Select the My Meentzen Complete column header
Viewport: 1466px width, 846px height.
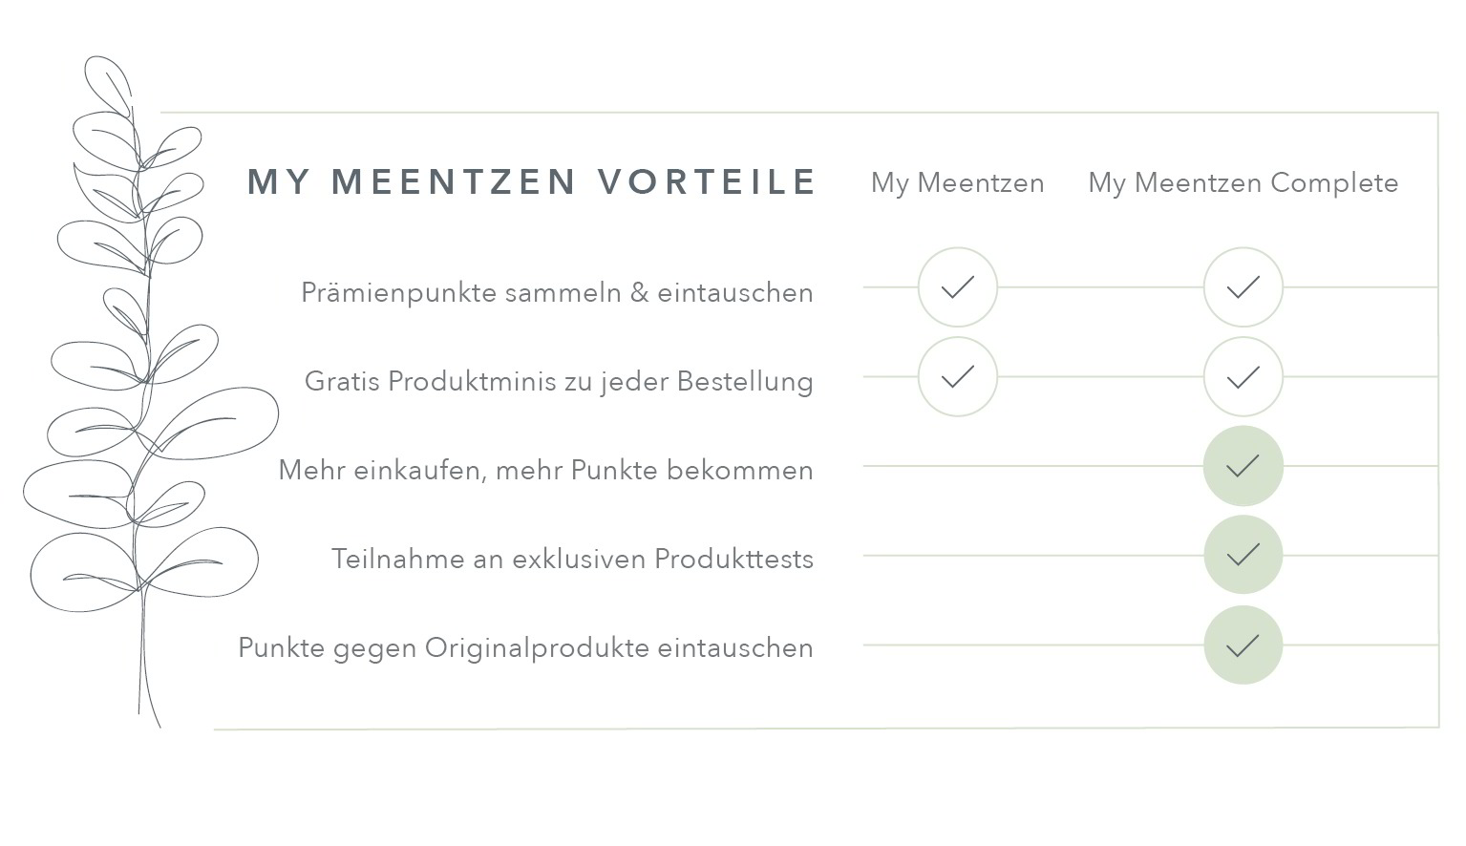(x=1243, y=182)
